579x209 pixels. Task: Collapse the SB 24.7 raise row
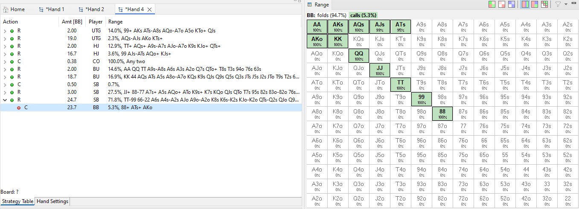pos(5,100)
